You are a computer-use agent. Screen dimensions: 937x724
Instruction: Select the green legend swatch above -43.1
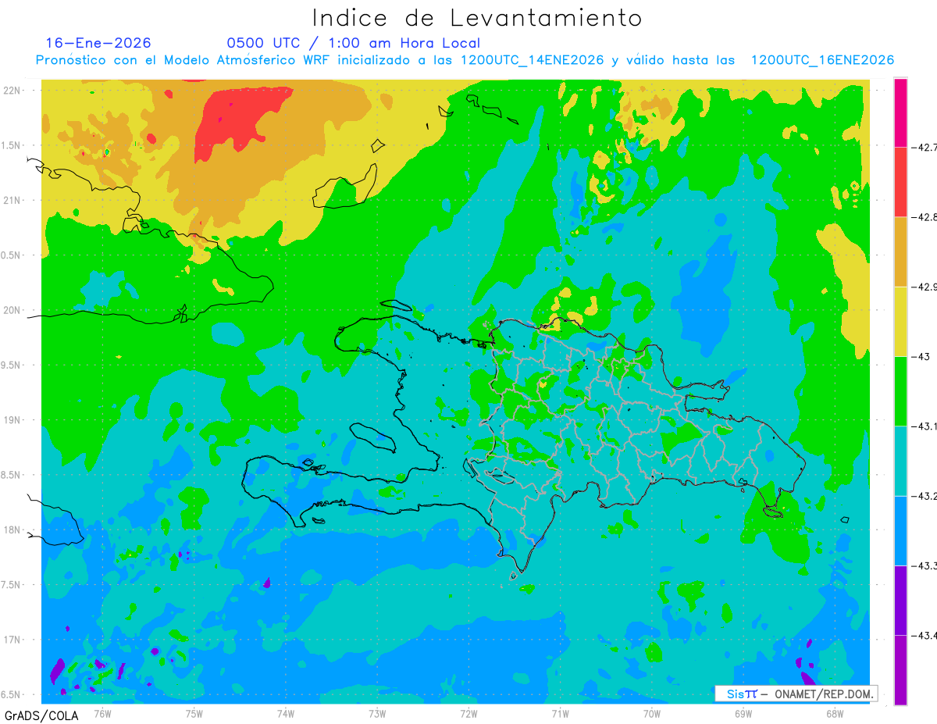tap(900, 391)
